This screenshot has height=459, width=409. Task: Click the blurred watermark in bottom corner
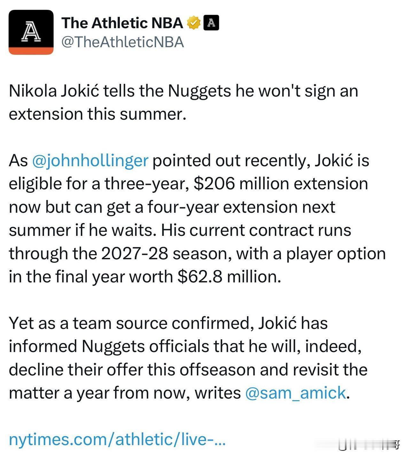[369, 445]
